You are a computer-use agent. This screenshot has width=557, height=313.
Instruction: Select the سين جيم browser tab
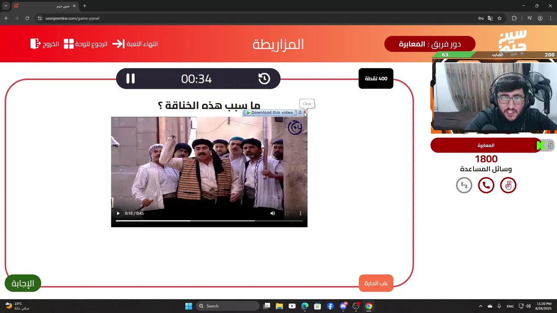click(x=46, y=6)
